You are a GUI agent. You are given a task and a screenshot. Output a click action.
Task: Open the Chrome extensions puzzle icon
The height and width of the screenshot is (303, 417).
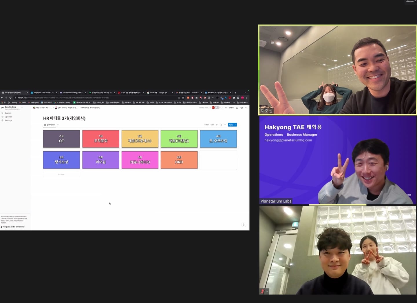234,98
